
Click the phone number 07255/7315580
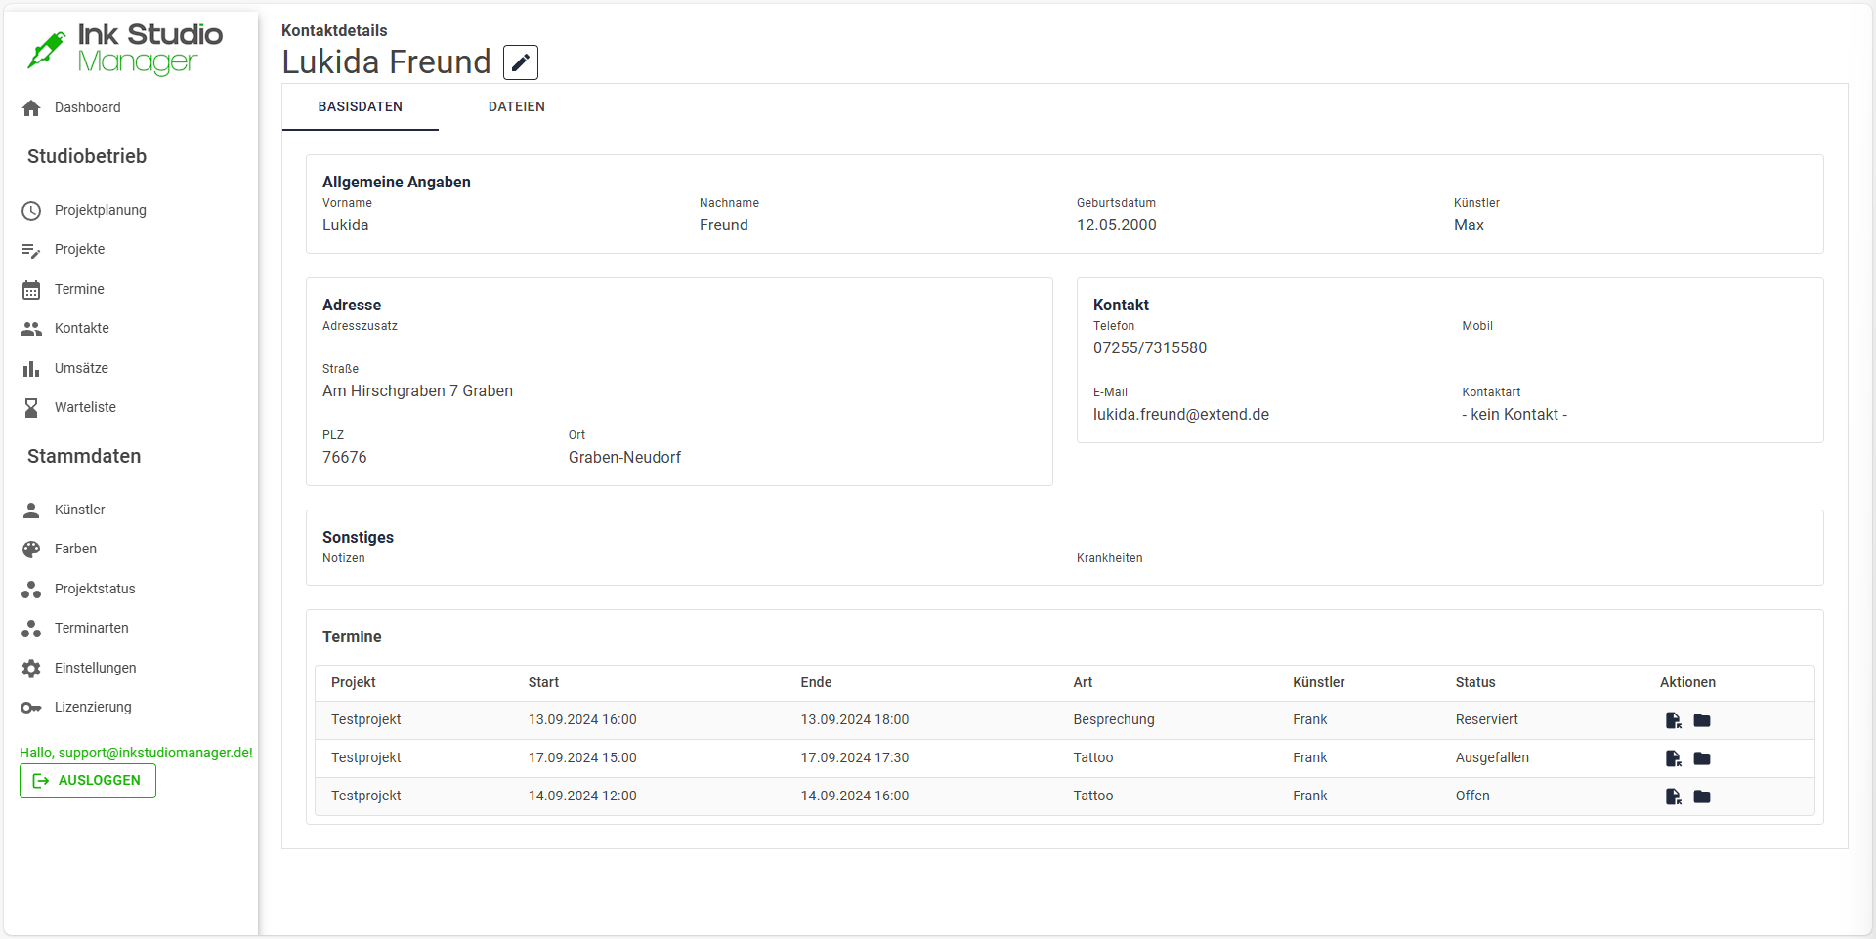click(x=1150, y=348)
